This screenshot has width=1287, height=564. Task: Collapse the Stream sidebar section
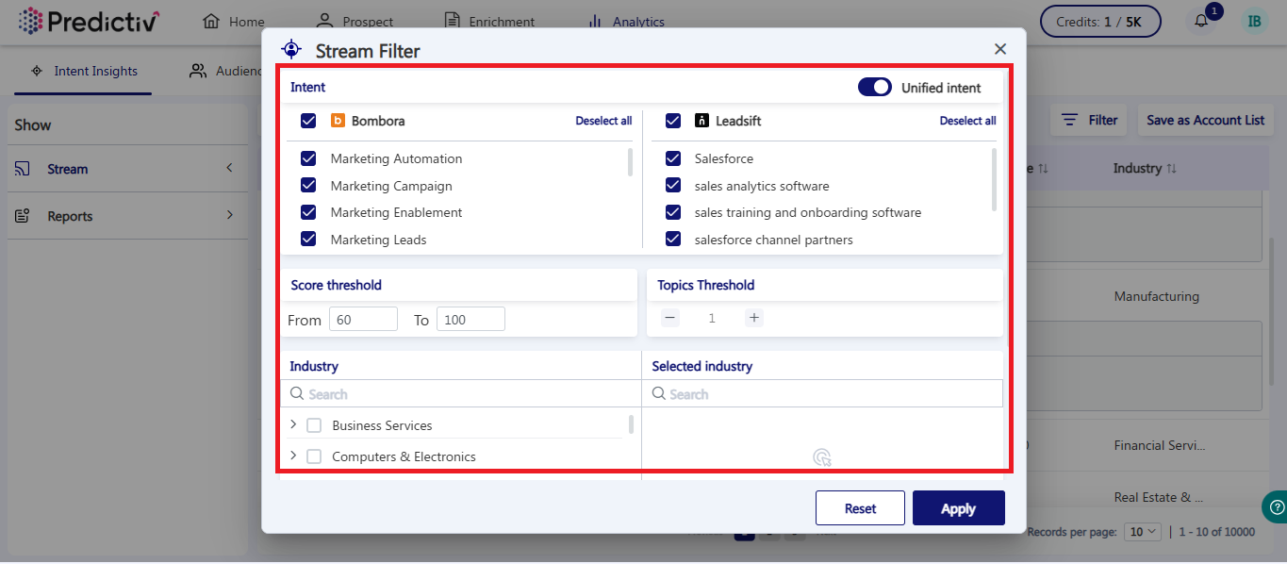(229, 169)
